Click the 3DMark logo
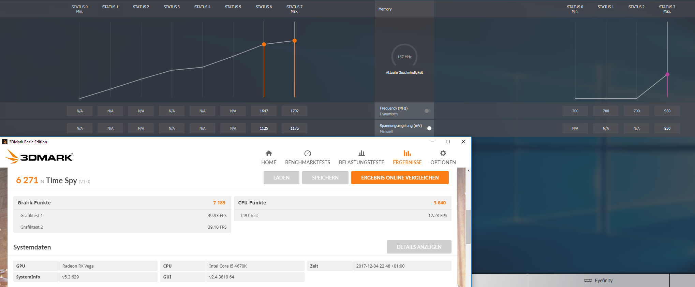This screenshot has height=287, width=695. (40, 157)
